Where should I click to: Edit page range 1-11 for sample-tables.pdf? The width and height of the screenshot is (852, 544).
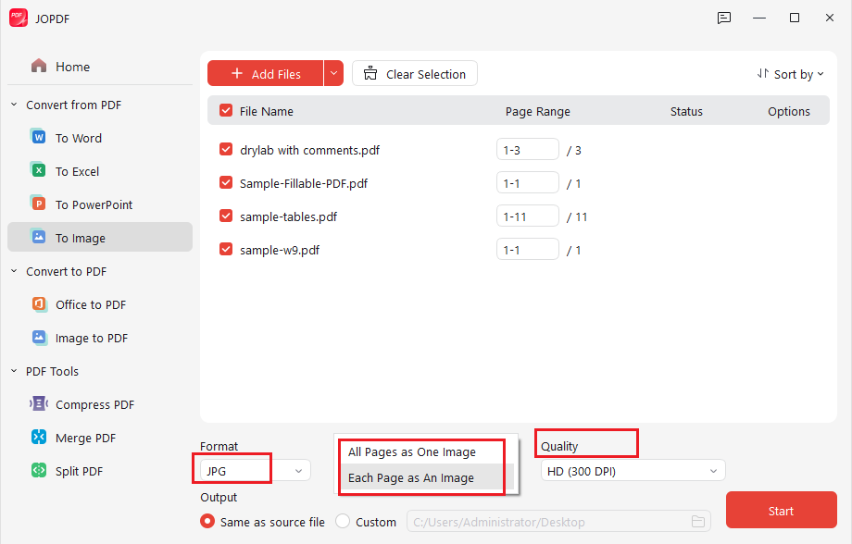(527, 216)
